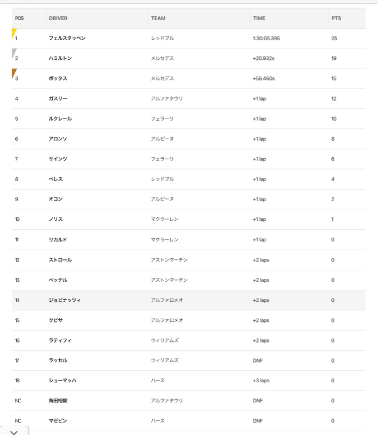Click the TEAM column header
This screenshot has width=378, height=435.
click(158, 18)
